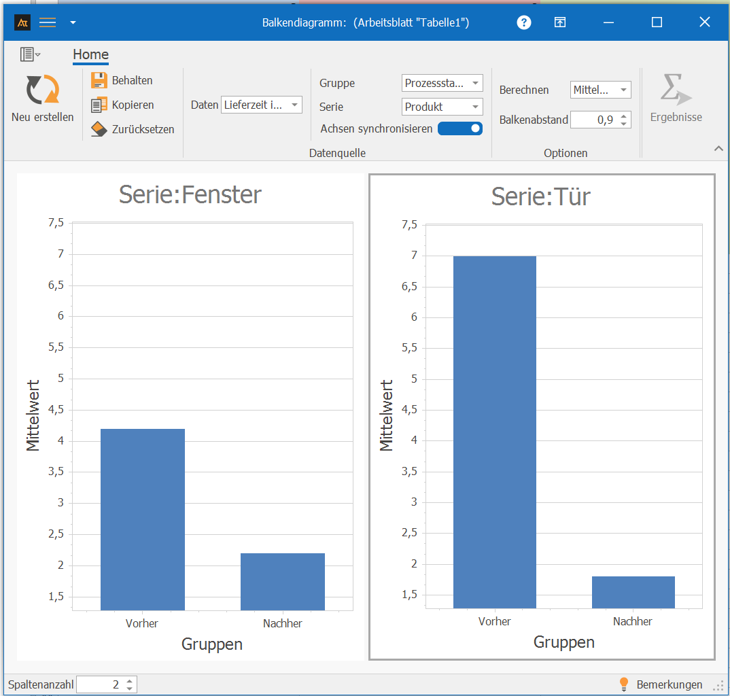Click the help question mark icon
Screen dimensions: 730x696
(x=523, y=22)
